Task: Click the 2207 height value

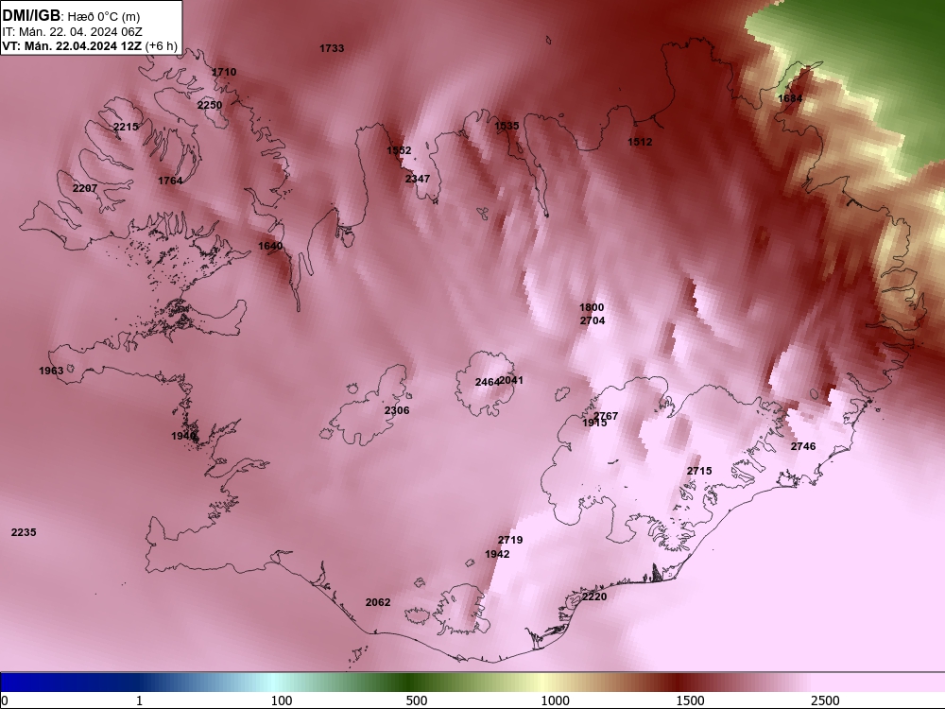Action: (85, 188)
